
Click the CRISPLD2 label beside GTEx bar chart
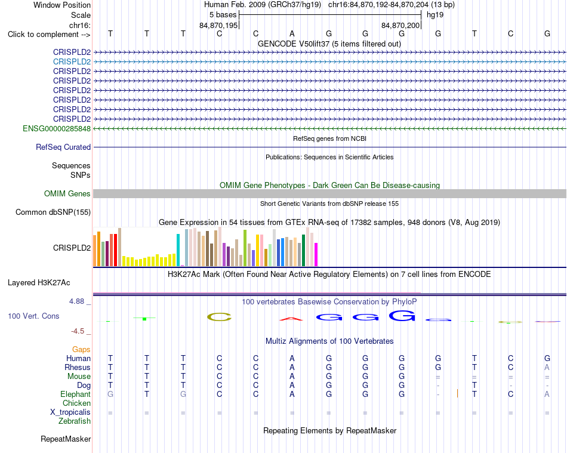click(x=72, y=248)
